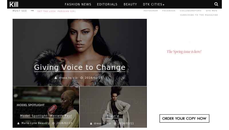Go to the Beauty section
Viewport: 229px width, 130px height.
point(130,4)
